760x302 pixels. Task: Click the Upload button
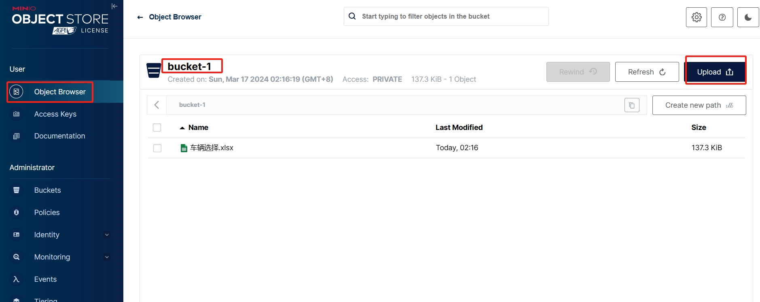[715, 72]
